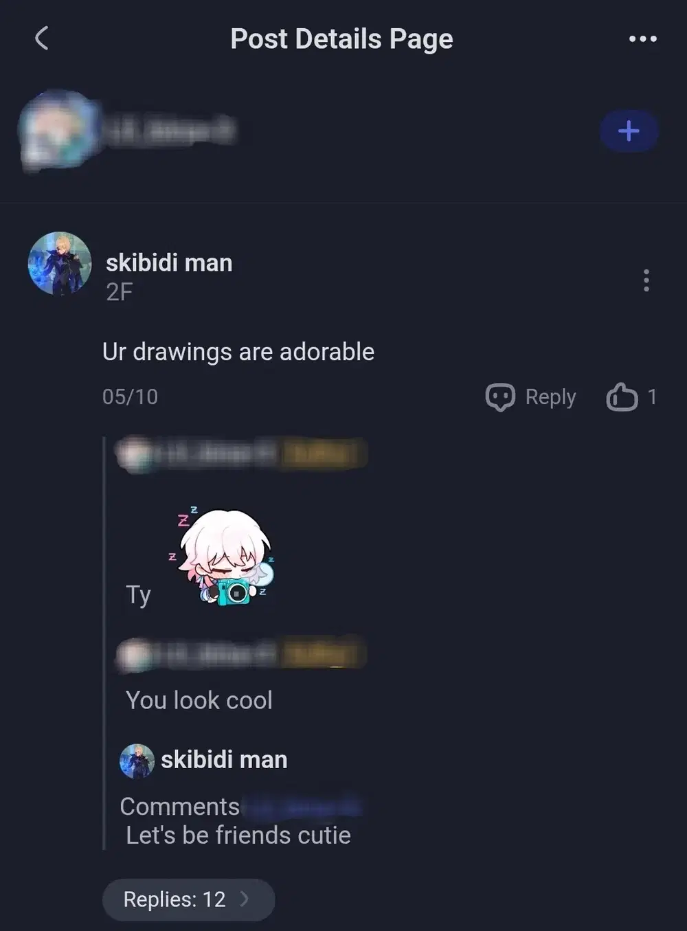The image size is (687, 931).
Task: Open the three-dot menu beside Post Details Page
Action: point(643,39)
